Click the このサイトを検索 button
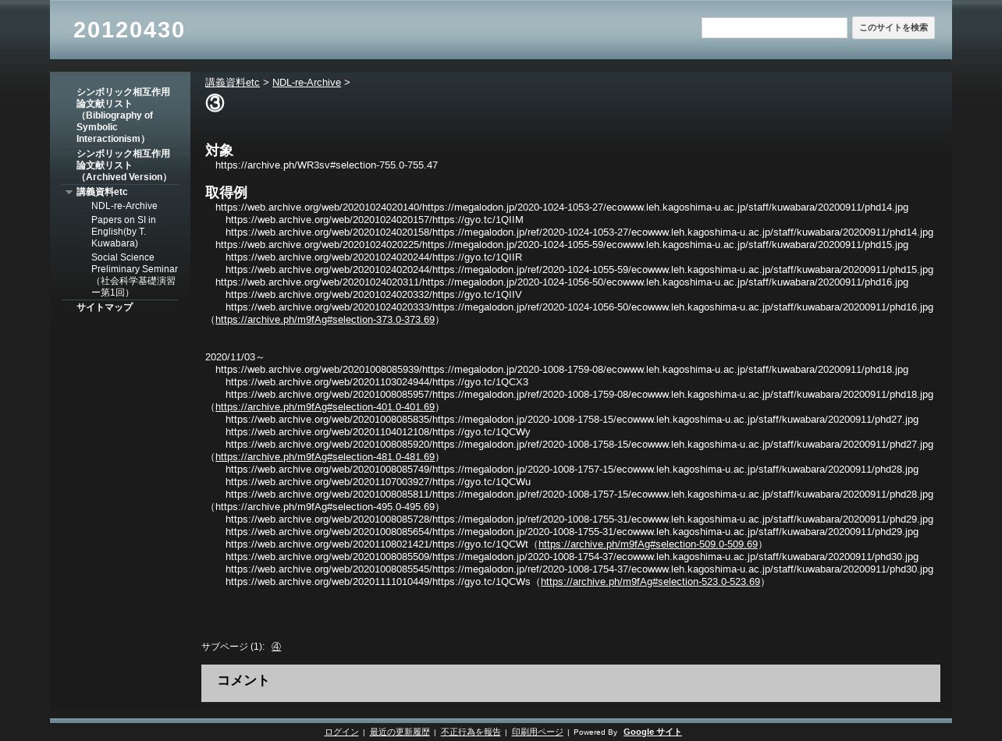The image size is (1002, 741). [894, 28]
